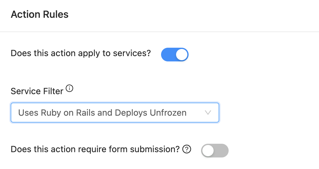
Task: Disable the 'apply to services' toggle
Action: pos(175,55)
